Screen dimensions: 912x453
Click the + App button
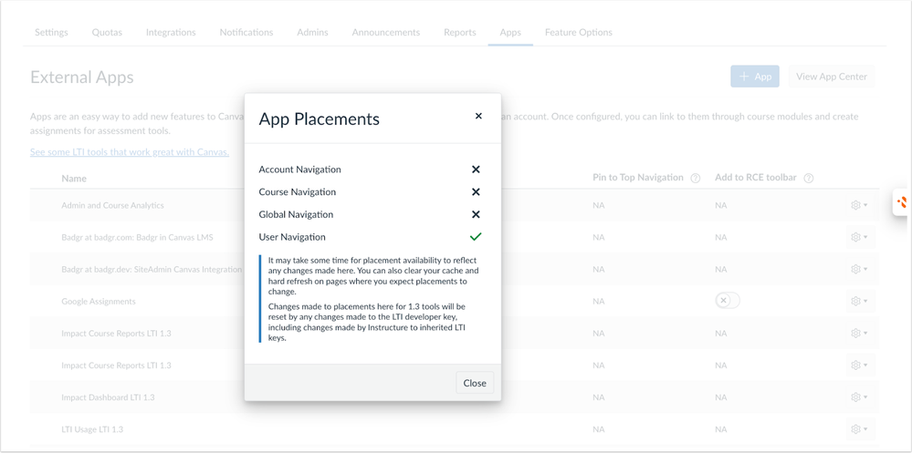pyautogui.click(x=754, y=77)
